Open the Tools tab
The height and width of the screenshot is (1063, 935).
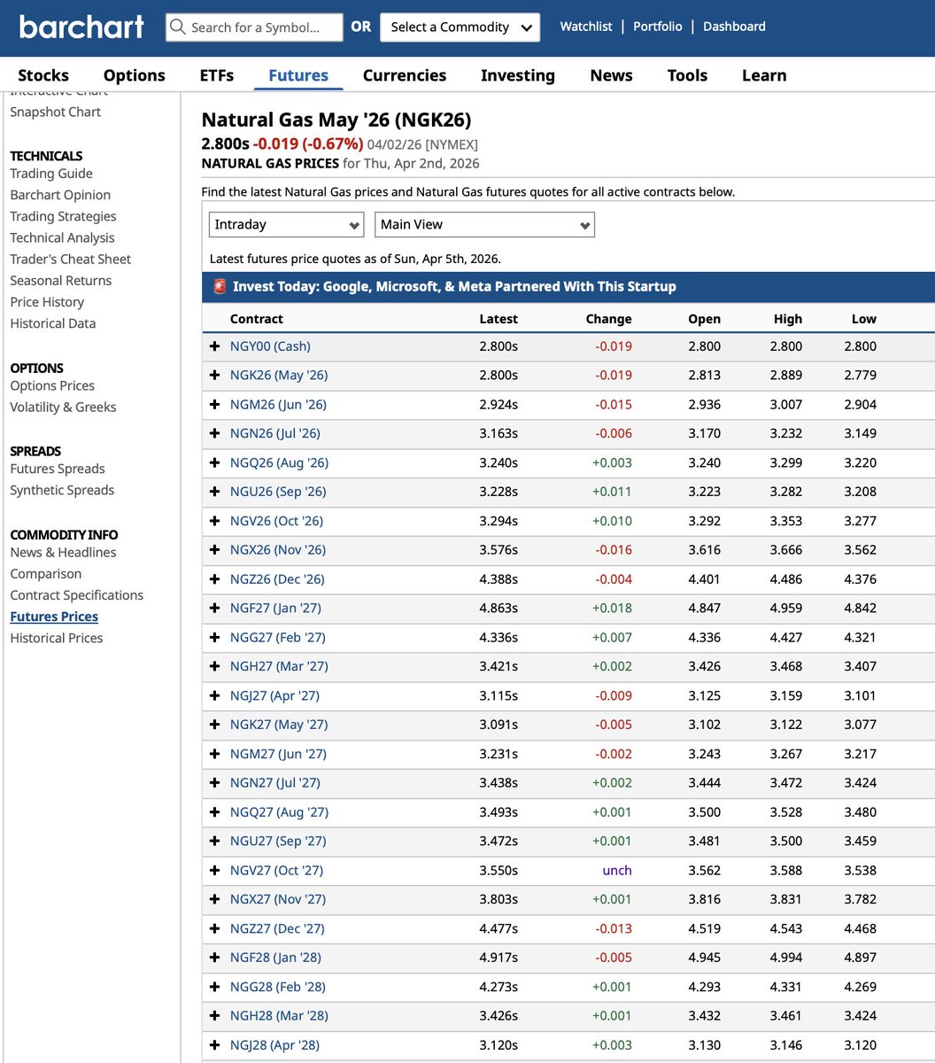(x=687, y=75)
